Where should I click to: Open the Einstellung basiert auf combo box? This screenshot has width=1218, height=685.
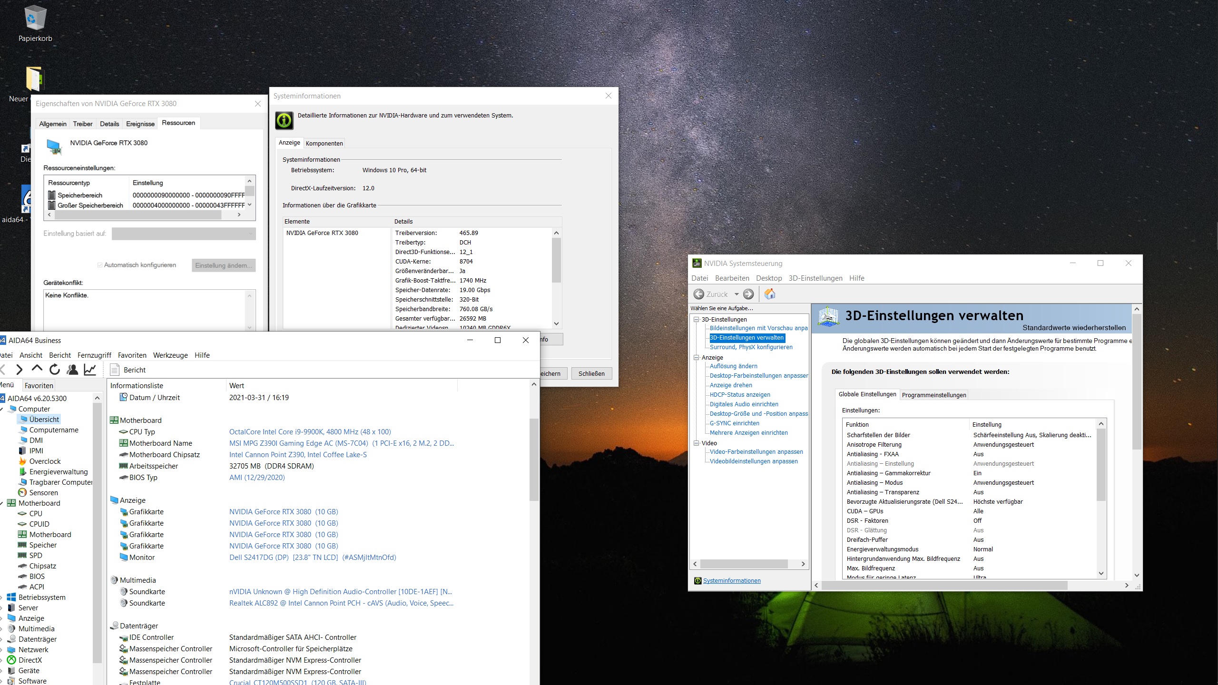(x=184, y=234)
